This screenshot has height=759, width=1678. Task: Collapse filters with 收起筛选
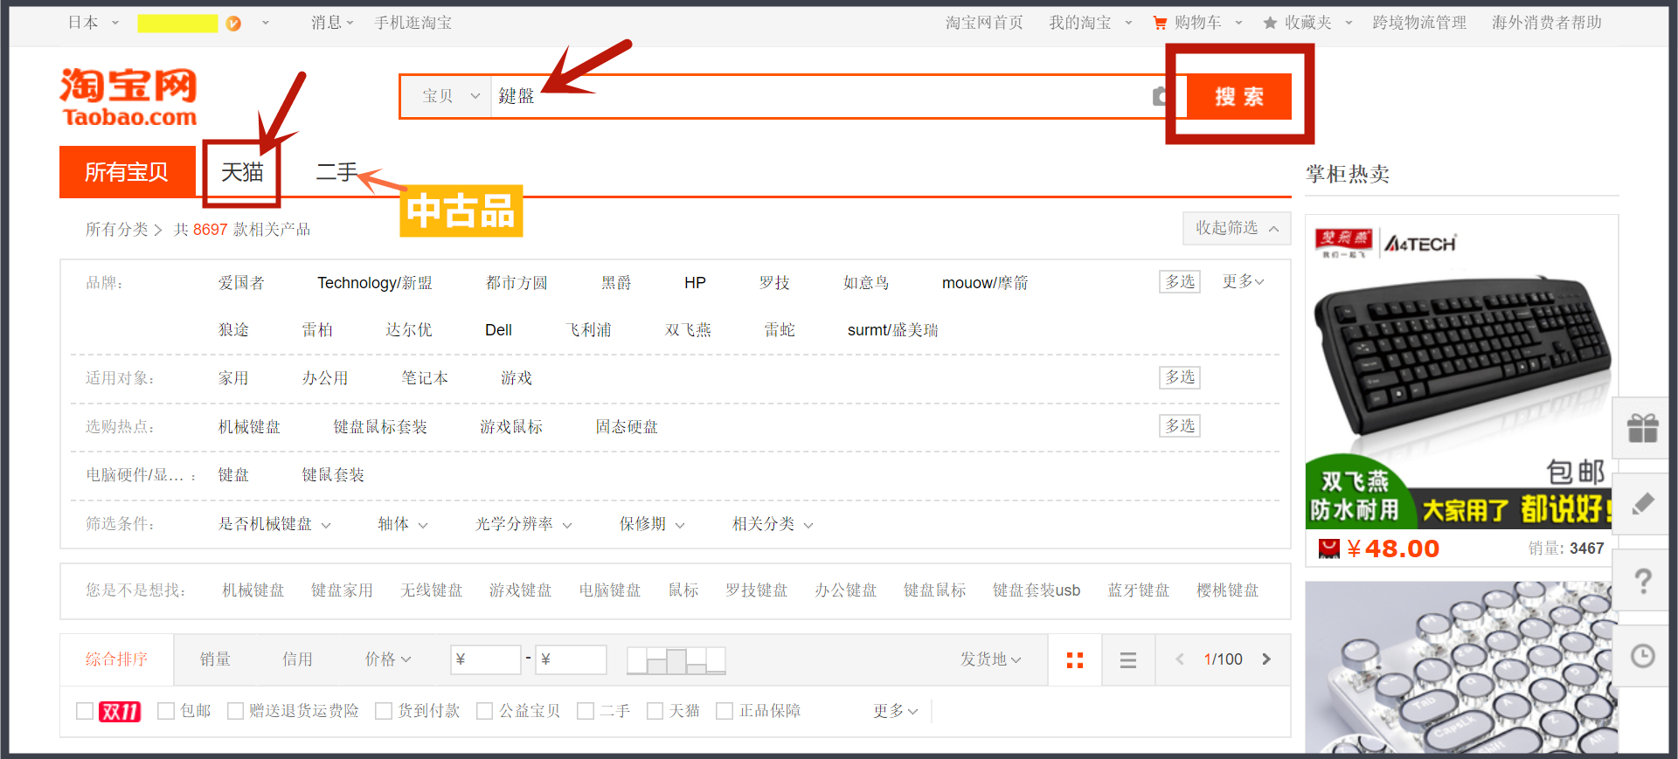point(1237,228)
